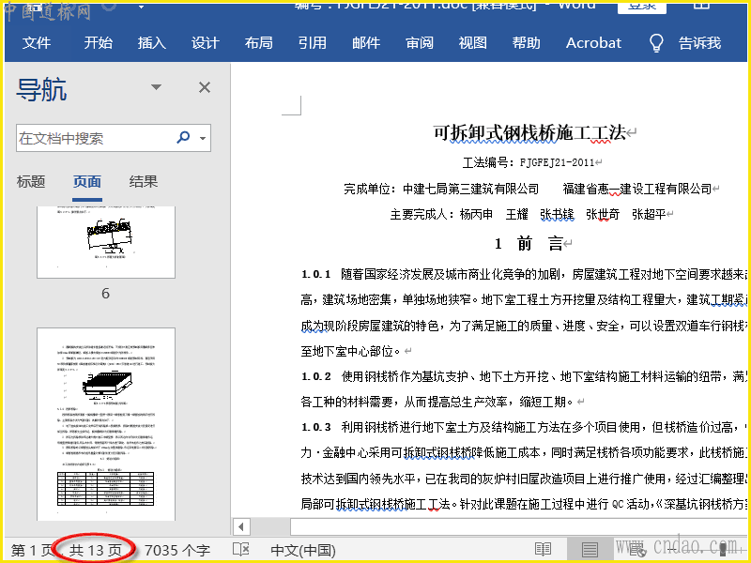Click the search magnifier icon
This screenshot has width=751, height=563.
(x=184, y=139)
